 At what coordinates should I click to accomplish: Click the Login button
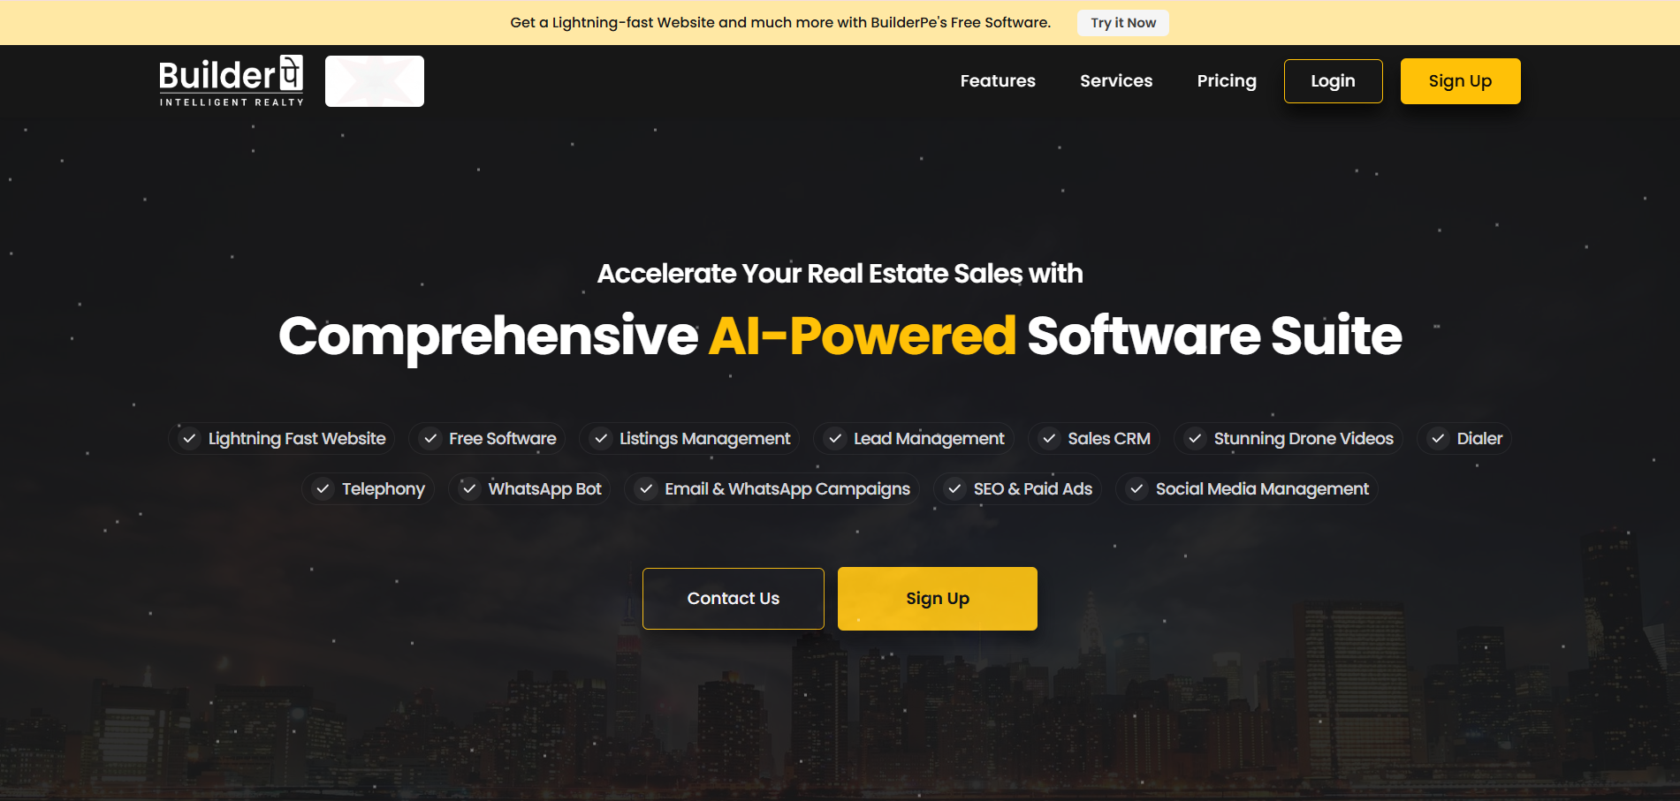click(1333, 81)
